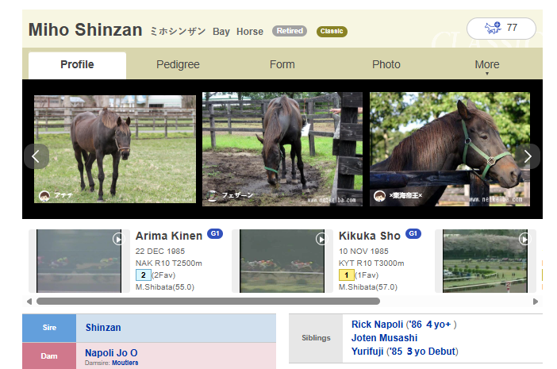Open the grazing horse photo by フェザーン
This screenshot has width=557, height=369.
tap(282, 149)
